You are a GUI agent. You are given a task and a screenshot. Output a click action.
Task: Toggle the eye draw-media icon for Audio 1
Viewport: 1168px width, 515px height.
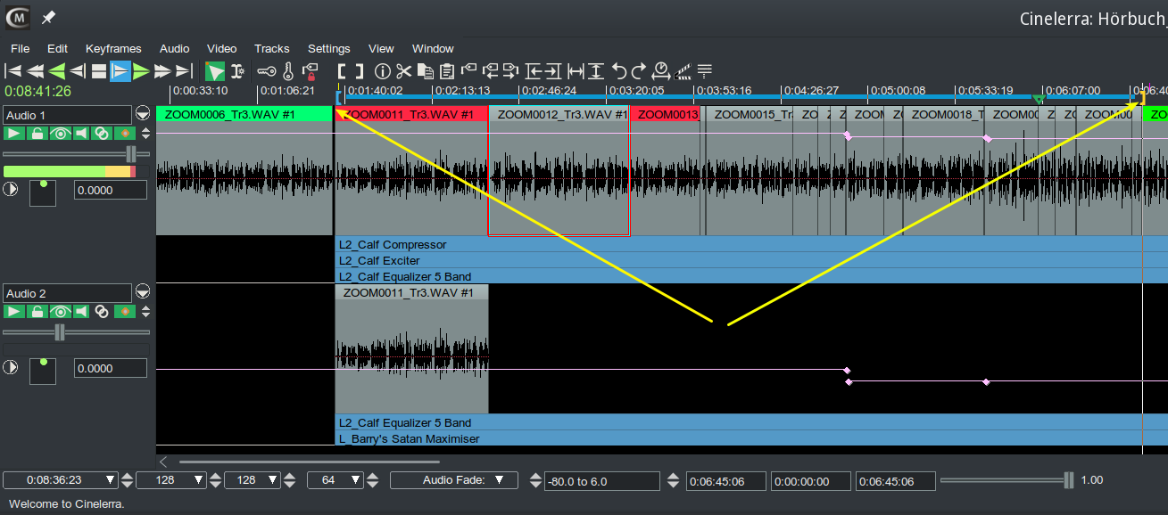[60, 134]
